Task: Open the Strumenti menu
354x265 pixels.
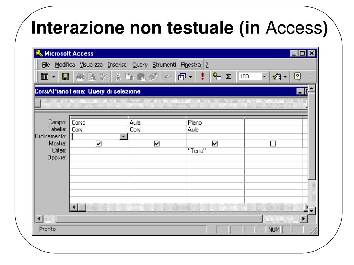Action: pos(164,65)
